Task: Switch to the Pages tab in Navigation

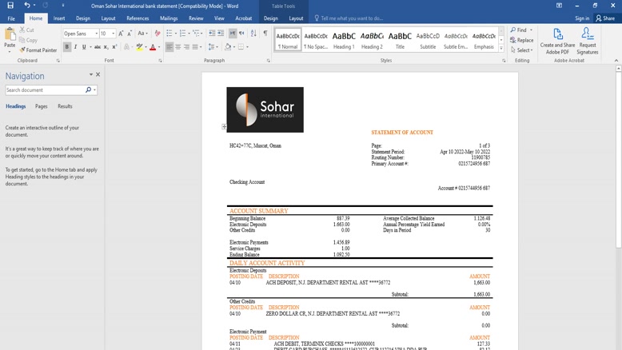Action: click(x=41, y=106)
